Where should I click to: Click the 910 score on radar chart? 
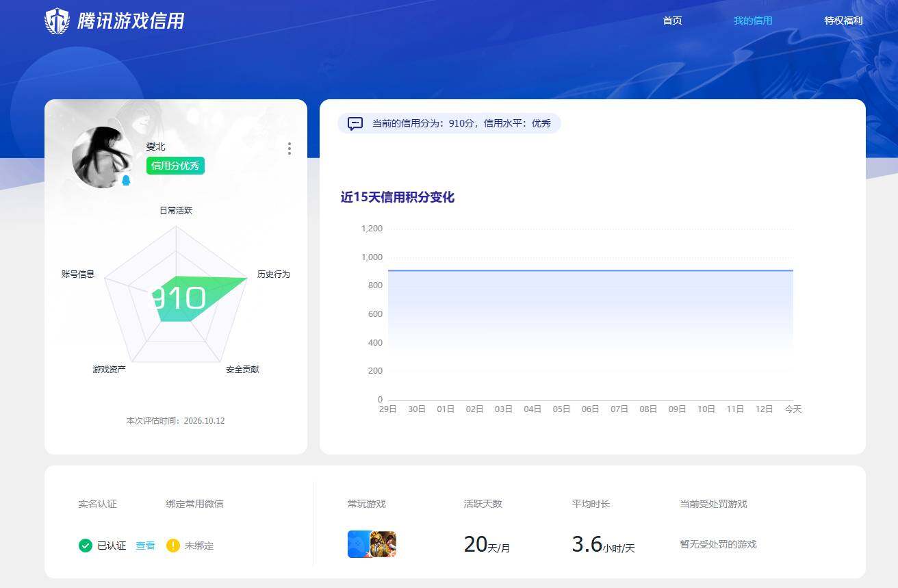pos(178,299)
